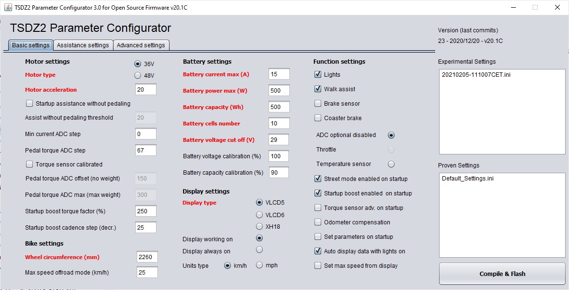
Task: Select Default_Settings.ini from Proven Settings
Action: click(465, 178)
